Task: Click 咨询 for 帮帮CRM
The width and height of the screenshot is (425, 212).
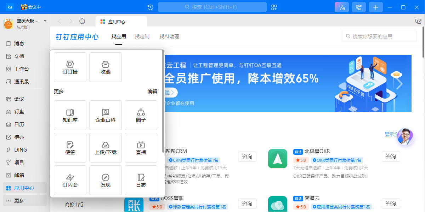Action: click(x=247, y=157)
